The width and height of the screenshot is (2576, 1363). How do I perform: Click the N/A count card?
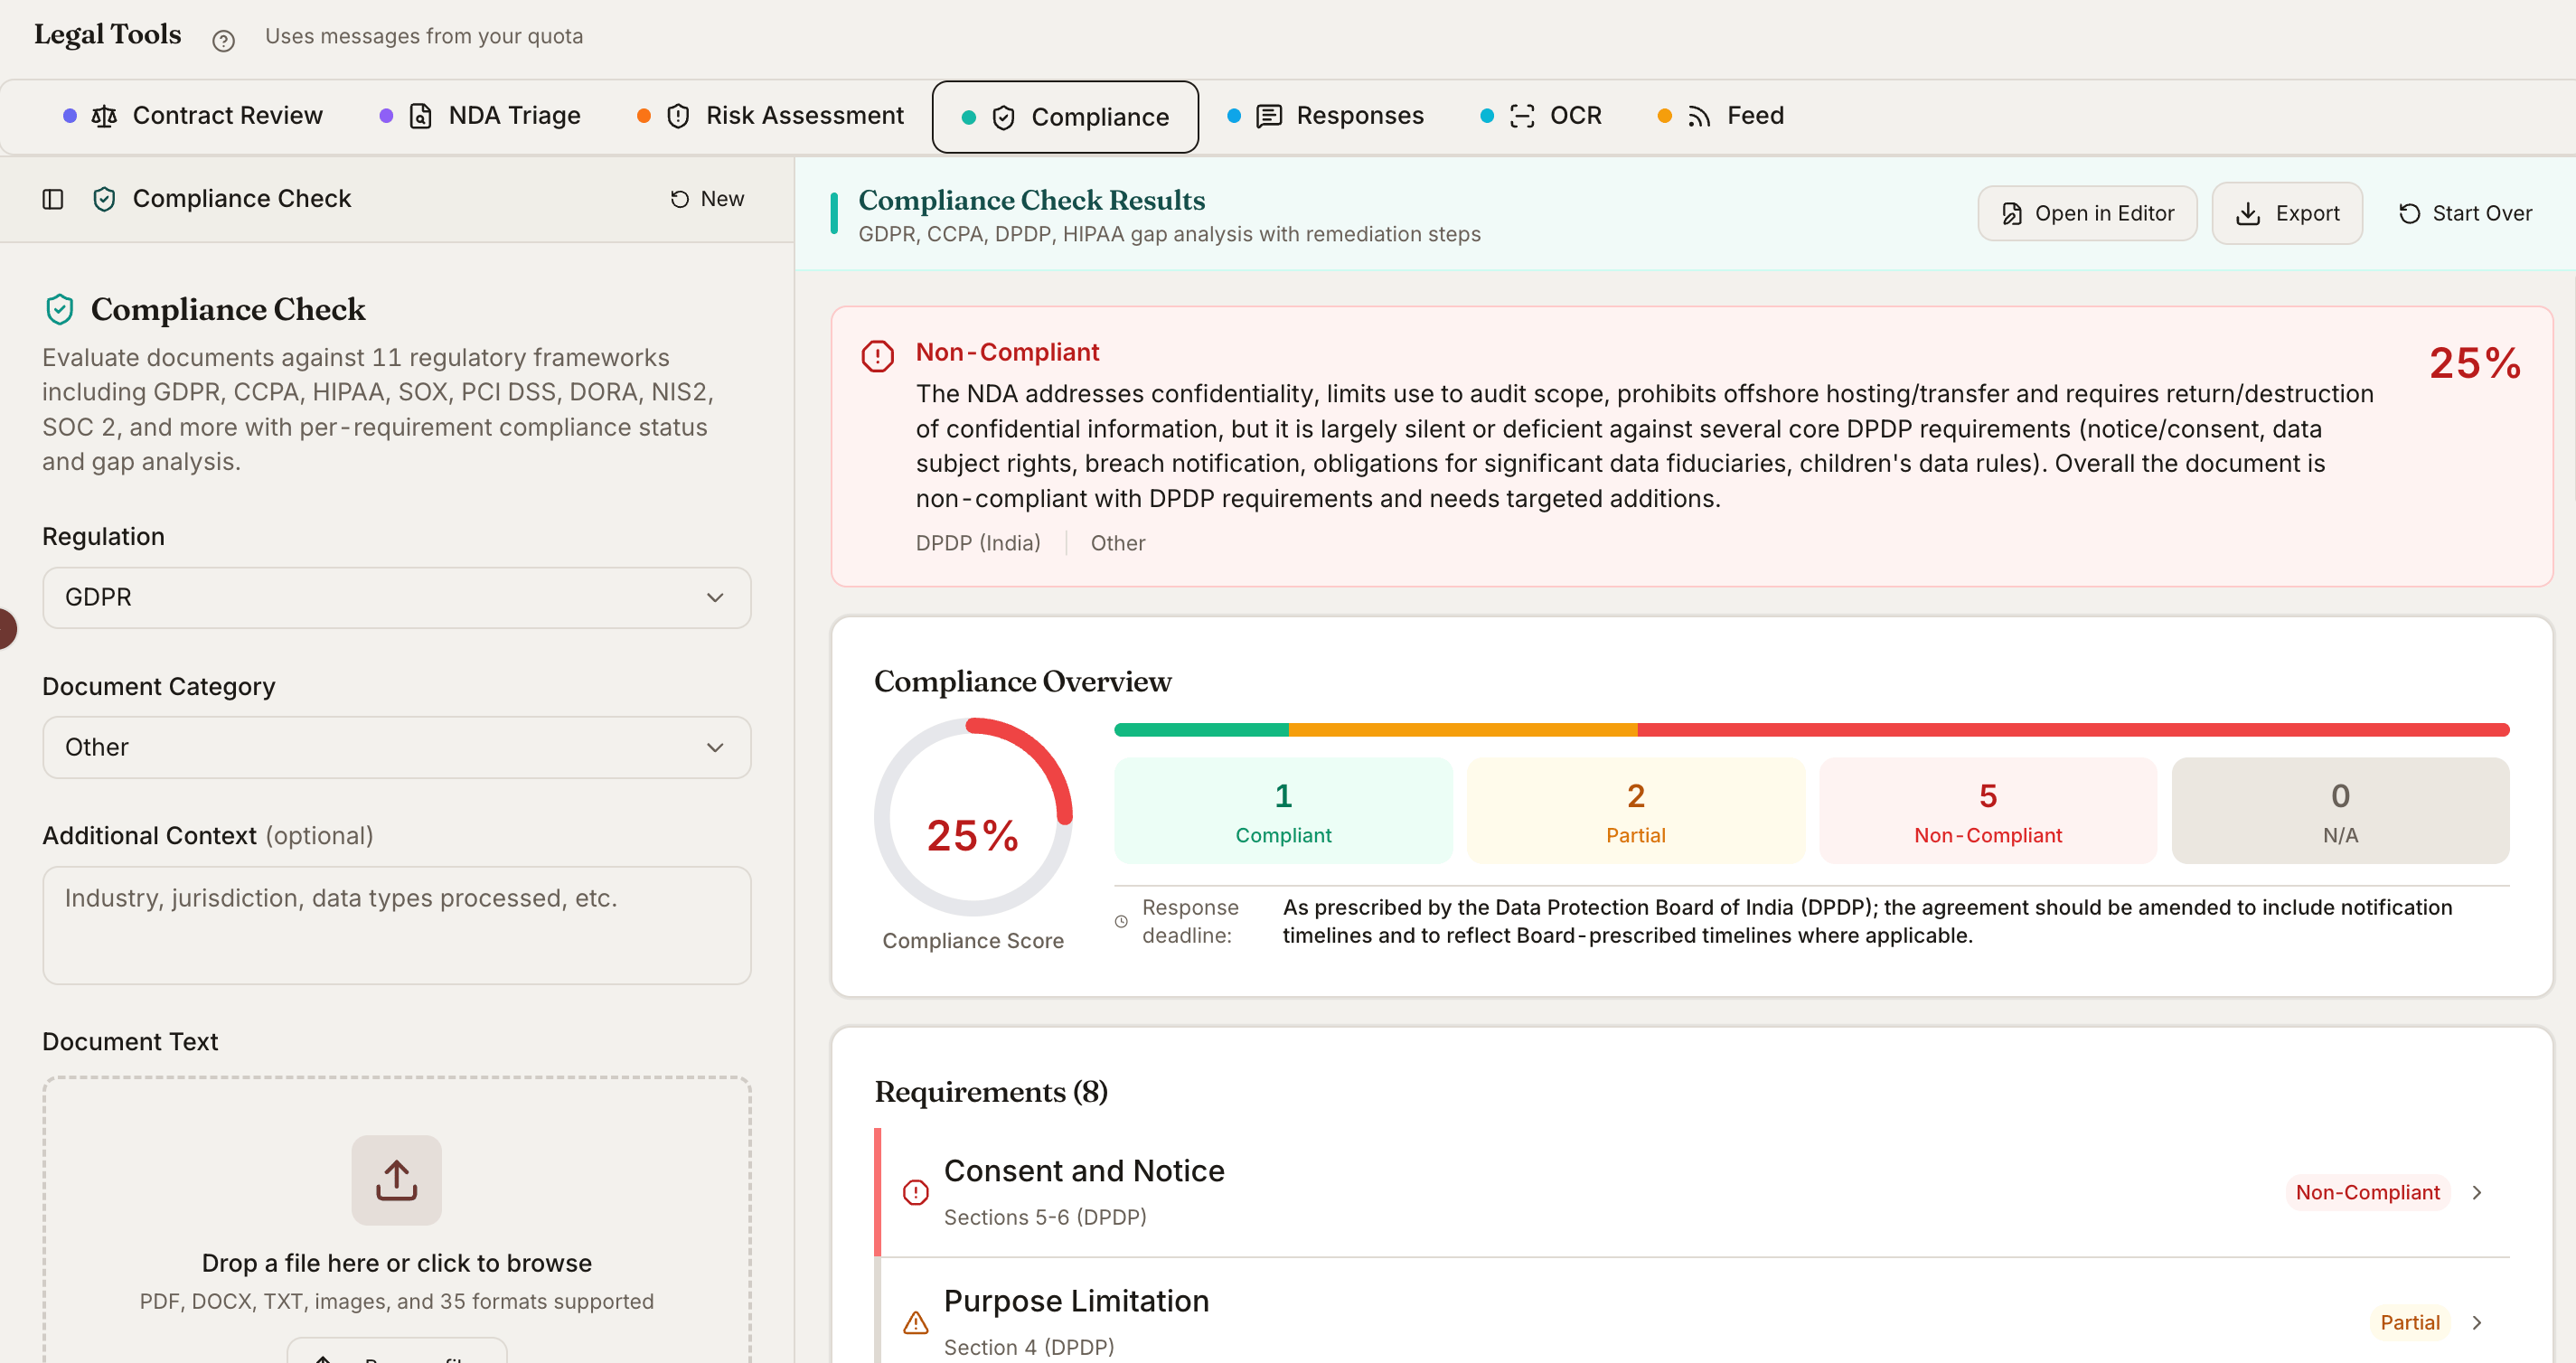(x=2340, y=810)
